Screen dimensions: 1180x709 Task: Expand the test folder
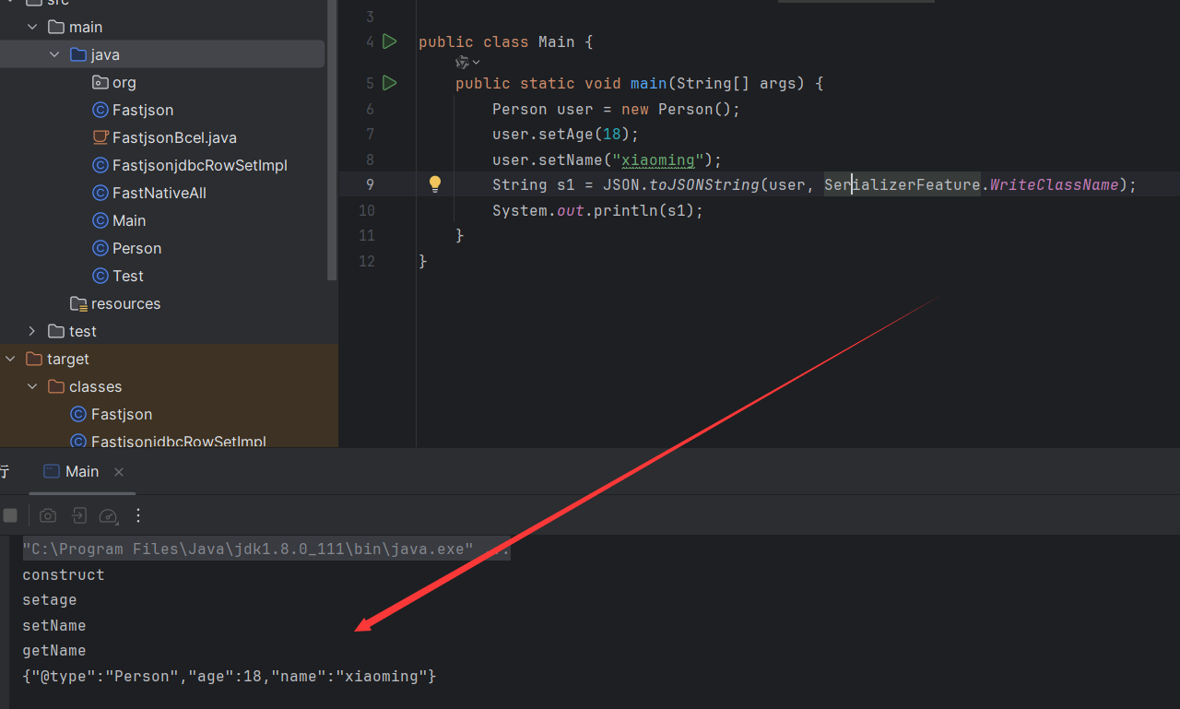(x=32, y=331)
